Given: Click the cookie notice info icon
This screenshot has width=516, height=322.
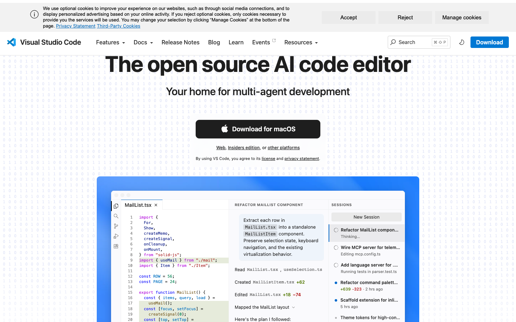Looking at the screenshot, I should tap(34, 14).
